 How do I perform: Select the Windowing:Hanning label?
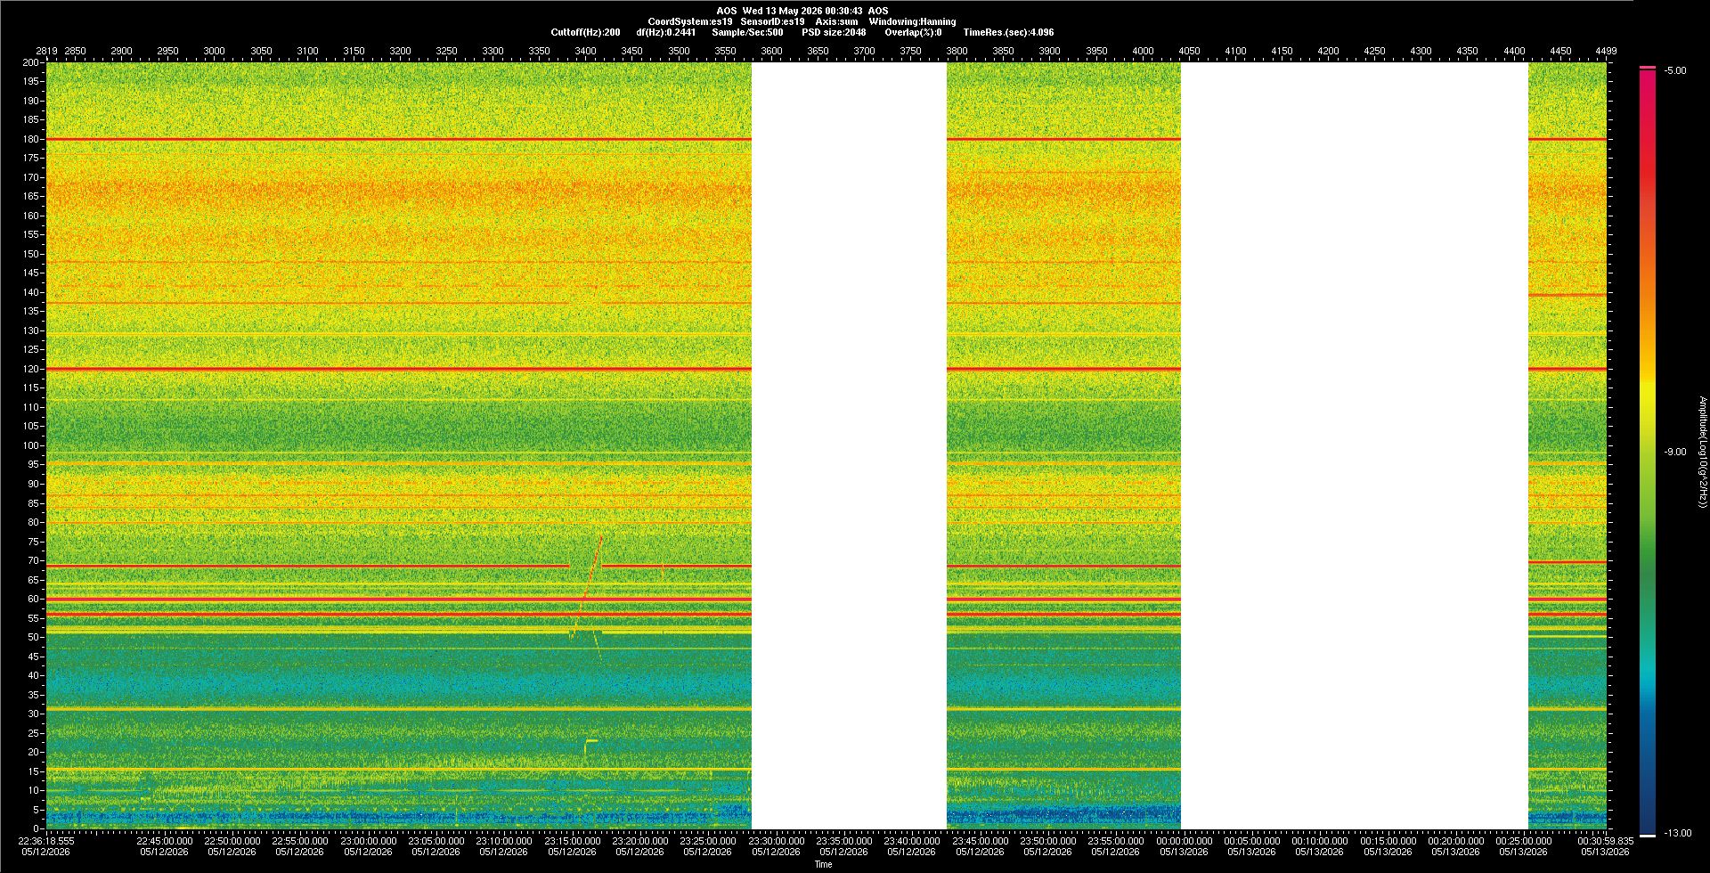(x=912, y=21)
